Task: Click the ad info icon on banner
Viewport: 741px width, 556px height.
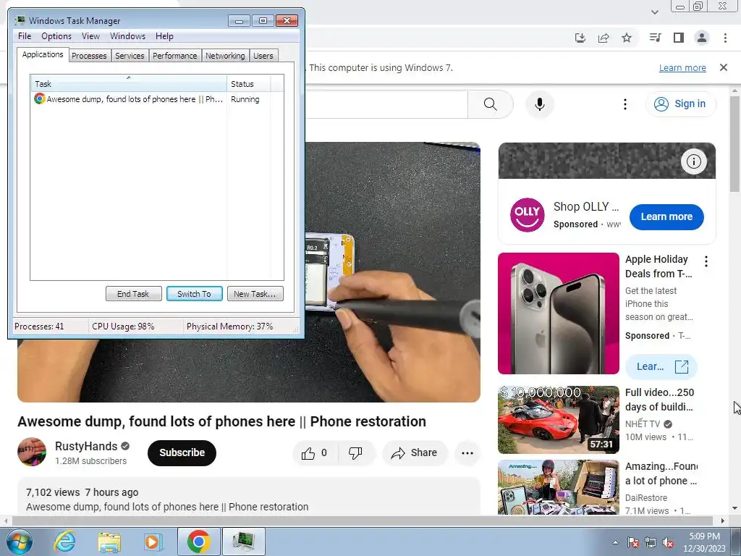Action: pyautogui.click(x=694, y=161)
